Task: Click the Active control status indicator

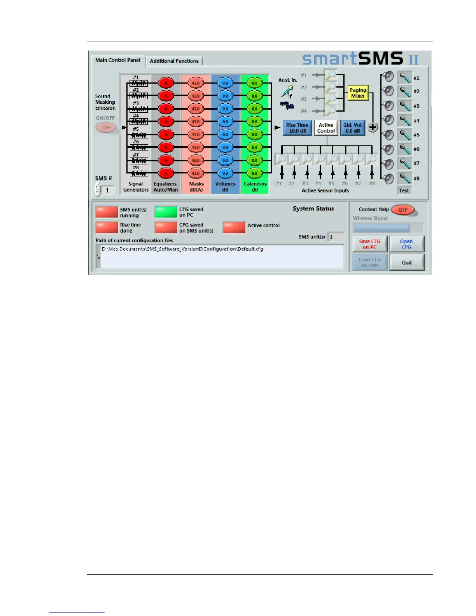Action: (234, 227)
